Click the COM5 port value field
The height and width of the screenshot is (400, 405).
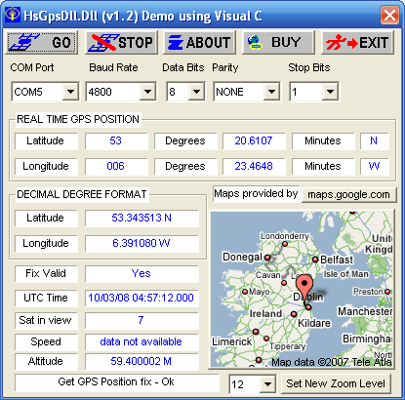coord(38,92)
